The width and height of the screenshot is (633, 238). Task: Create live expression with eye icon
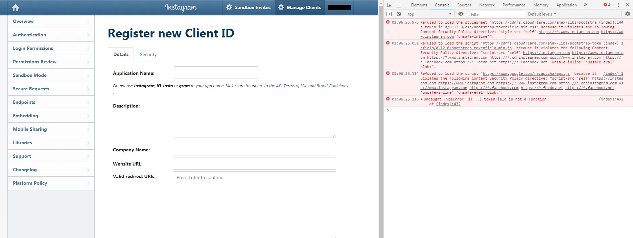(x=461, y=14)
